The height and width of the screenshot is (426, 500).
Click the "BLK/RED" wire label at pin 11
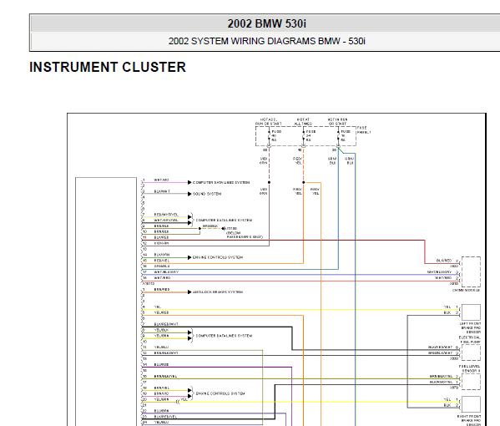(161, 237)
